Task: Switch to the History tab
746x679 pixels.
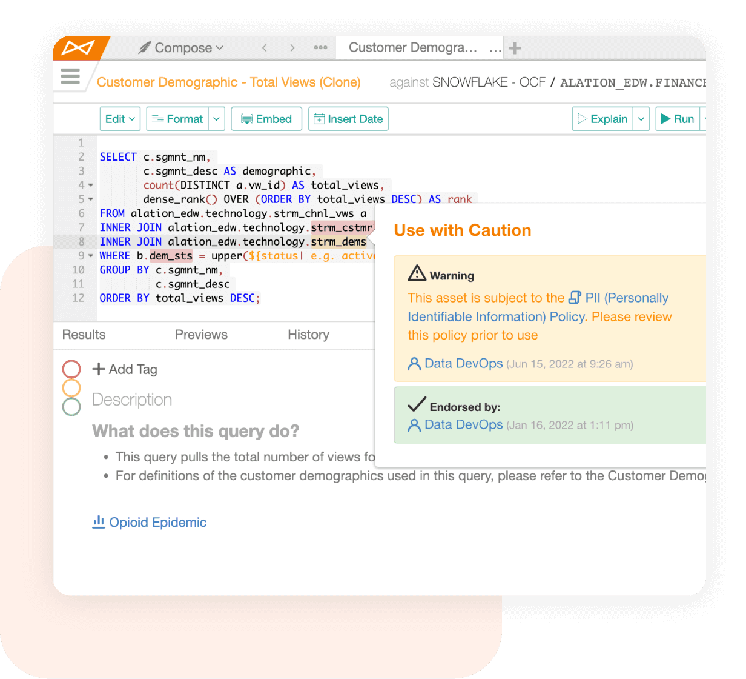Action: (x=308, y=335)
